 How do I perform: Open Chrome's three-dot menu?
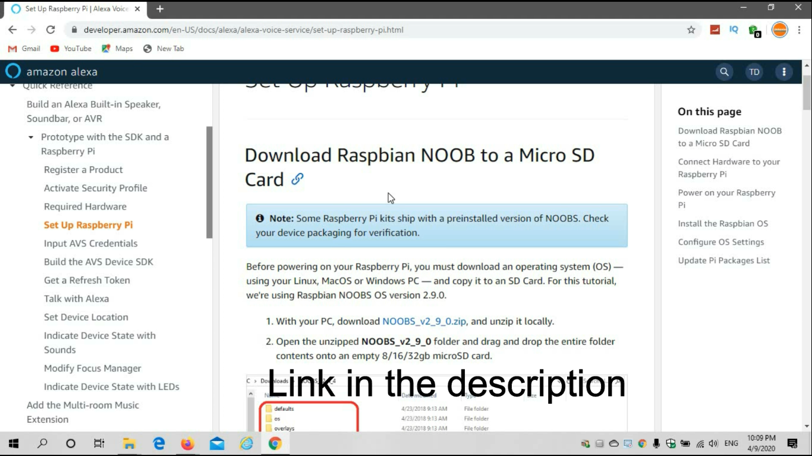pyautogui.click(x=799, y=30)
